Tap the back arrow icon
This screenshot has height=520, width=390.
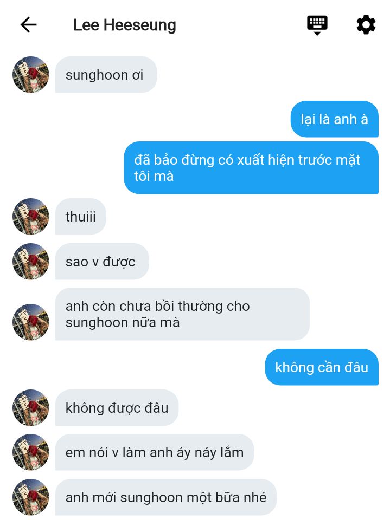pyautogui.click(x=29, y=25)
